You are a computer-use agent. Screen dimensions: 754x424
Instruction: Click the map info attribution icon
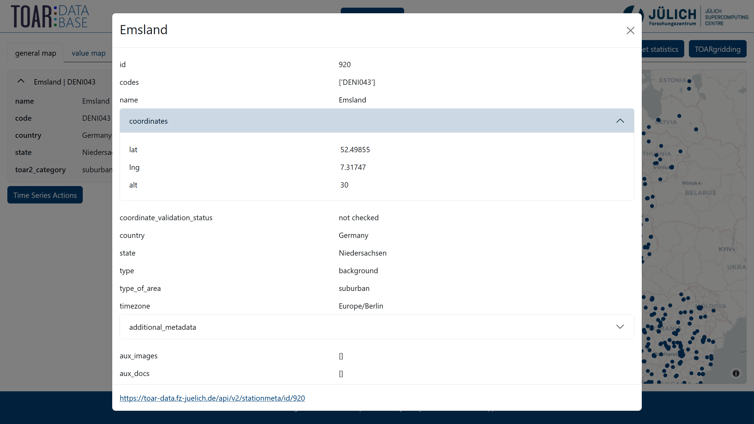[x=736, y=373]
